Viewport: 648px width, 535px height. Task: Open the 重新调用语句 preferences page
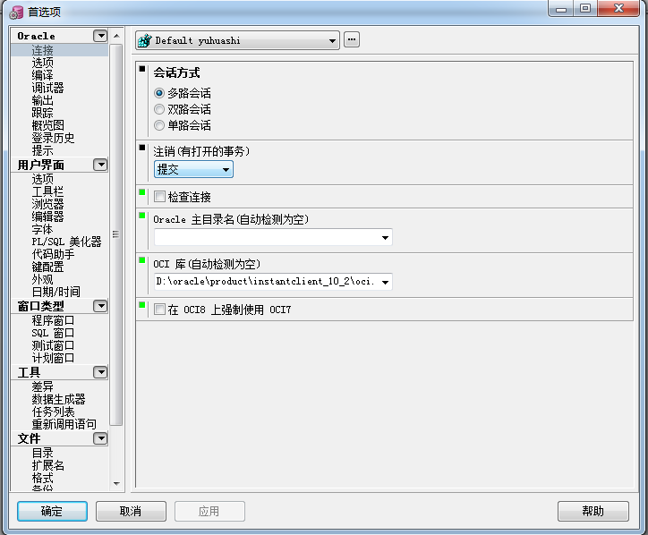[64, 424]
